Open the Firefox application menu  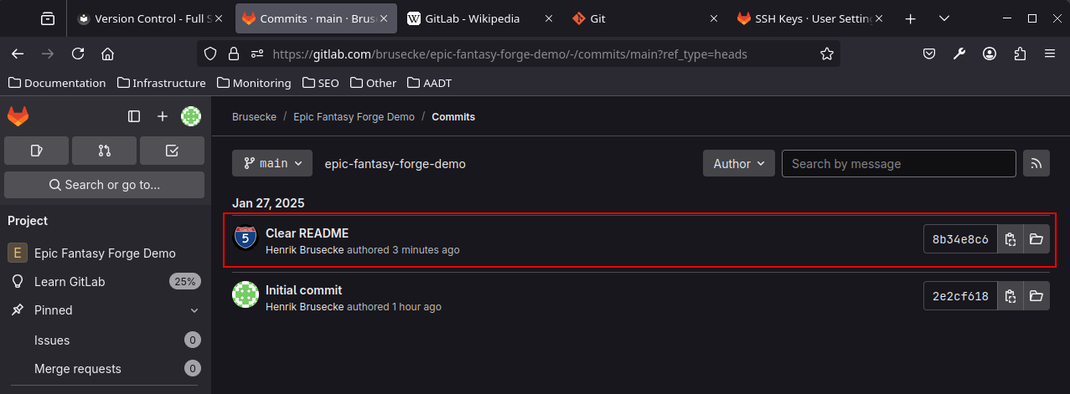pos(1050,54)
